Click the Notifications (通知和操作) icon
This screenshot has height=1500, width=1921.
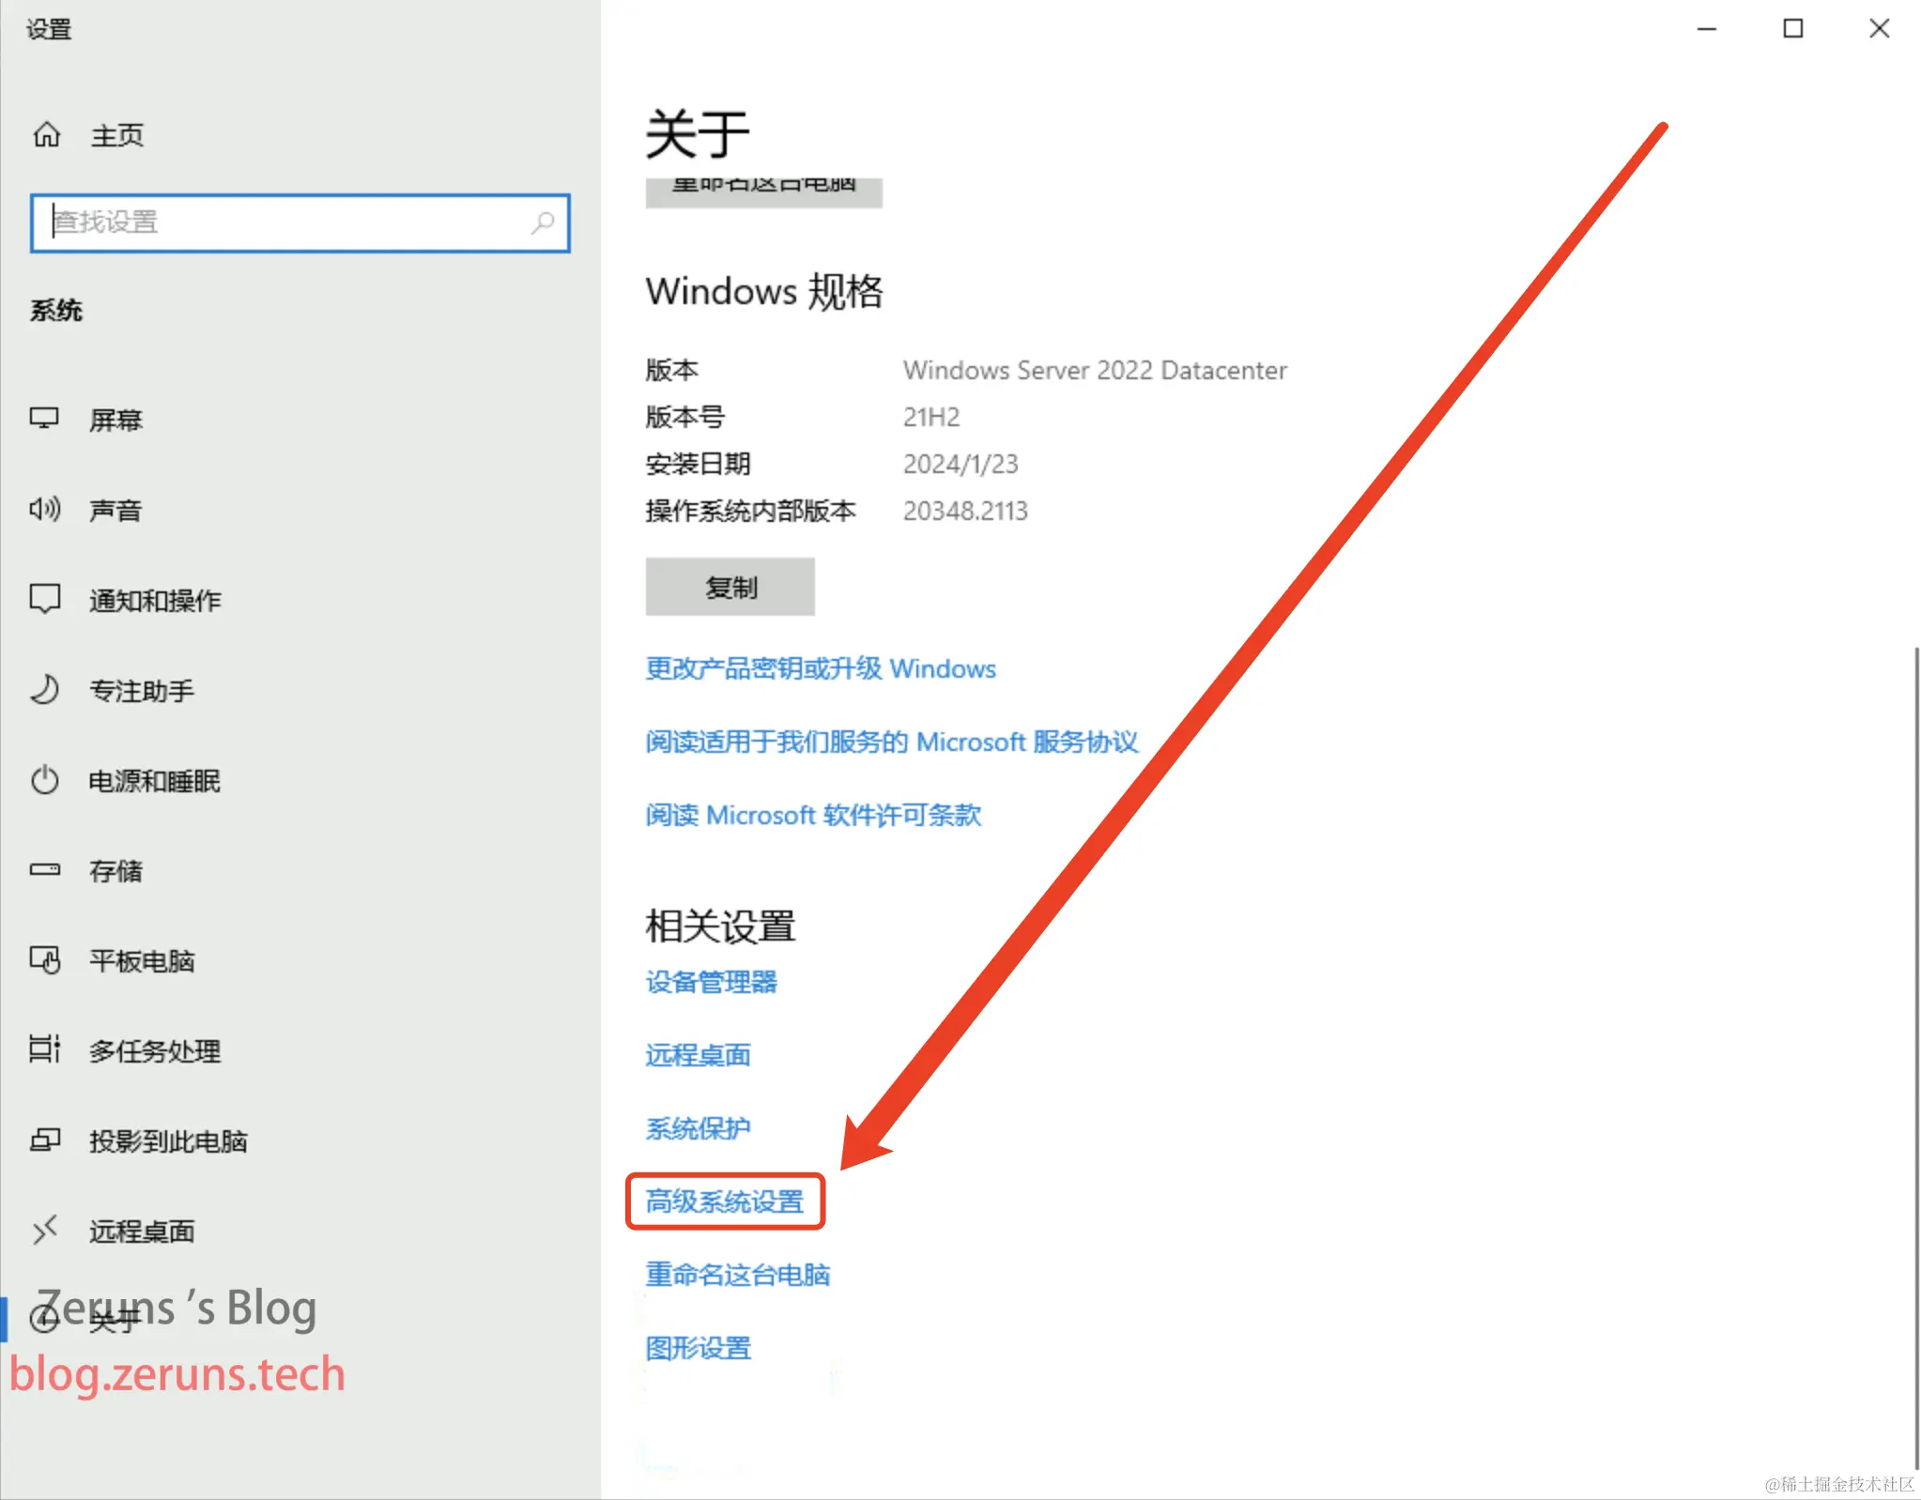[44, 599]
